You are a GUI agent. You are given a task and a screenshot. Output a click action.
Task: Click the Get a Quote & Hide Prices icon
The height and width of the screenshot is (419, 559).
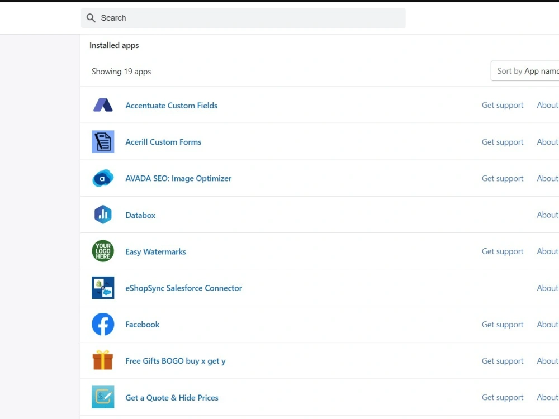(103, 397)
